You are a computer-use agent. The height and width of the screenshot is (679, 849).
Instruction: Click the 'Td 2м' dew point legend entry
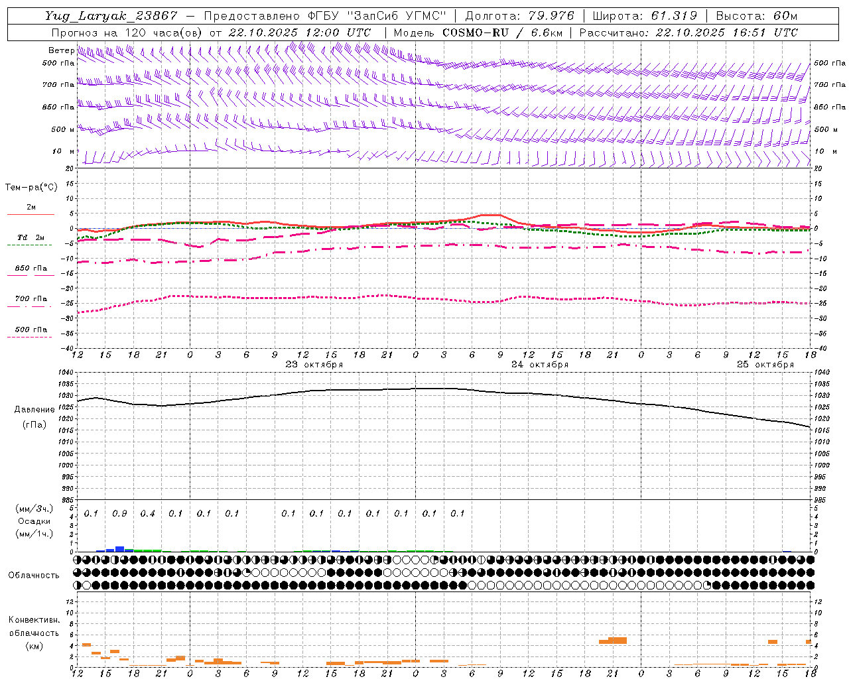click(31, 237)
